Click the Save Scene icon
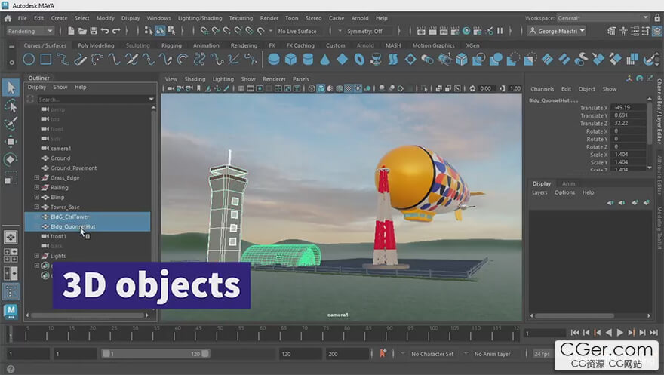Viewport: 664px width, 375px height. [x=94, y=31]
